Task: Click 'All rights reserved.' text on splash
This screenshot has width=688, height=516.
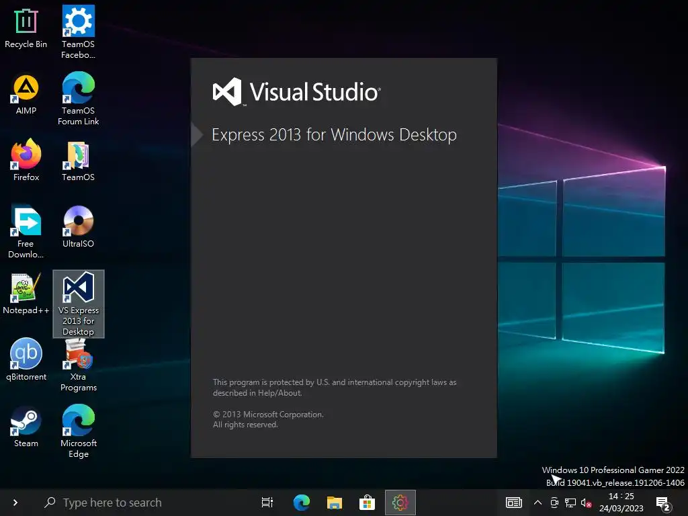Action: [x=245, y=425]
